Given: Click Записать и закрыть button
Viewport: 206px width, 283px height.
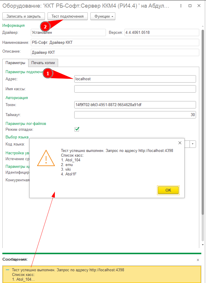Looking at the screenshot, I should click(23, 16).
